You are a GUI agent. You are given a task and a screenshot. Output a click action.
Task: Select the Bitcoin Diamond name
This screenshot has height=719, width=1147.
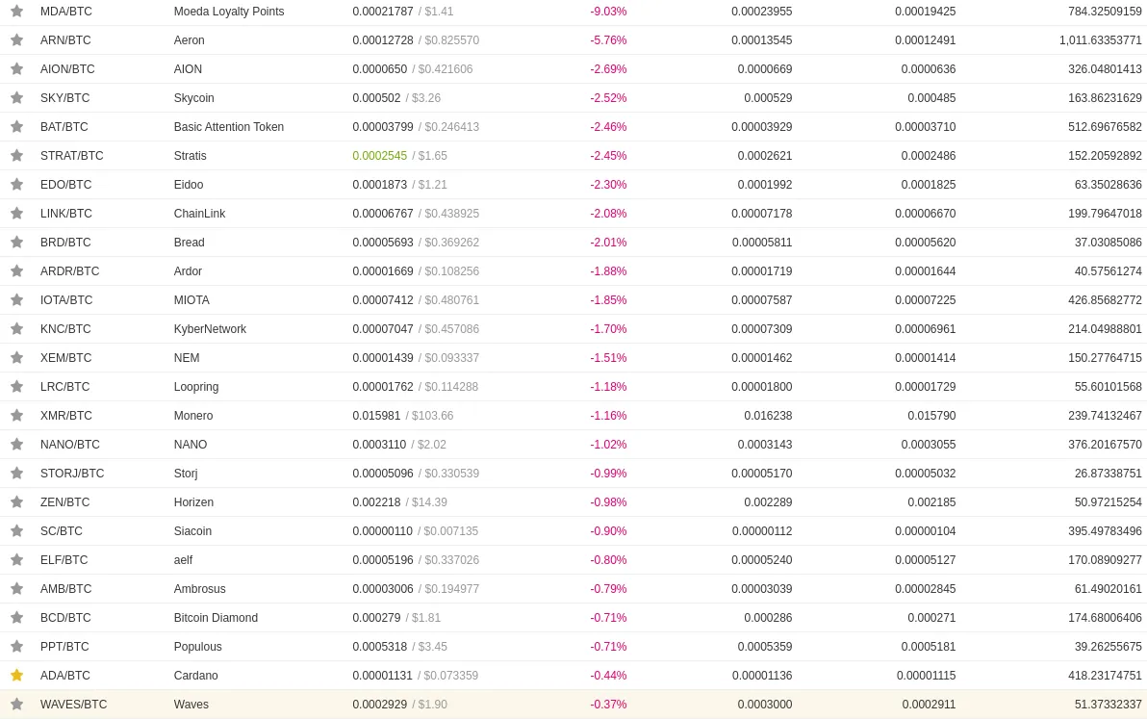point(216,617)
